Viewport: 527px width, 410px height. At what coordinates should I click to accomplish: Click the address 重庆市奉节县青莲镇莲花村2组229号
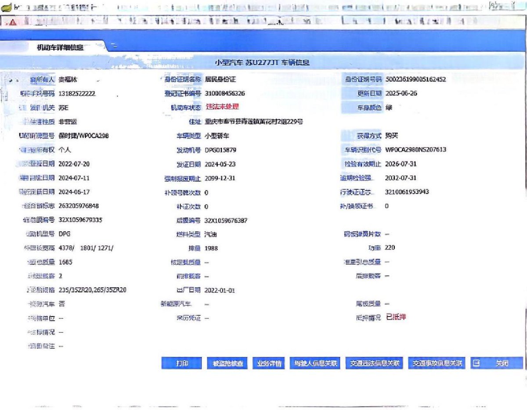pyautogui.click(x=254, y=122)
